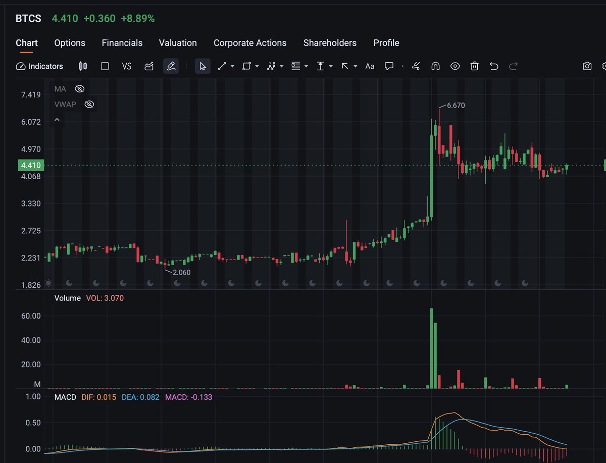The image size is (606, 463).
Task: Click the area chart overlay icon
Action: (x=149, y=66)
